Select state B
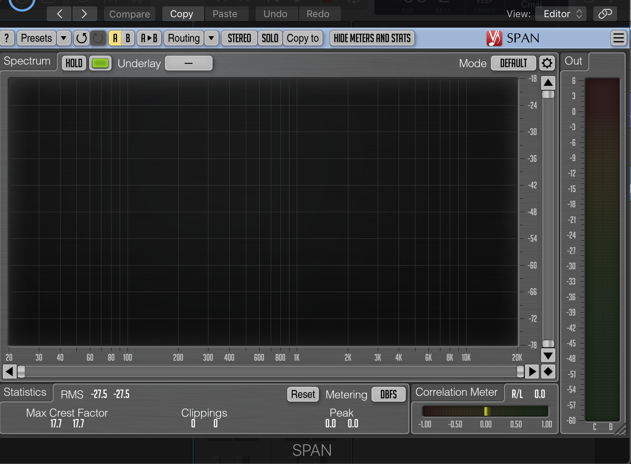The image size is (631, 464). point(128,38)
